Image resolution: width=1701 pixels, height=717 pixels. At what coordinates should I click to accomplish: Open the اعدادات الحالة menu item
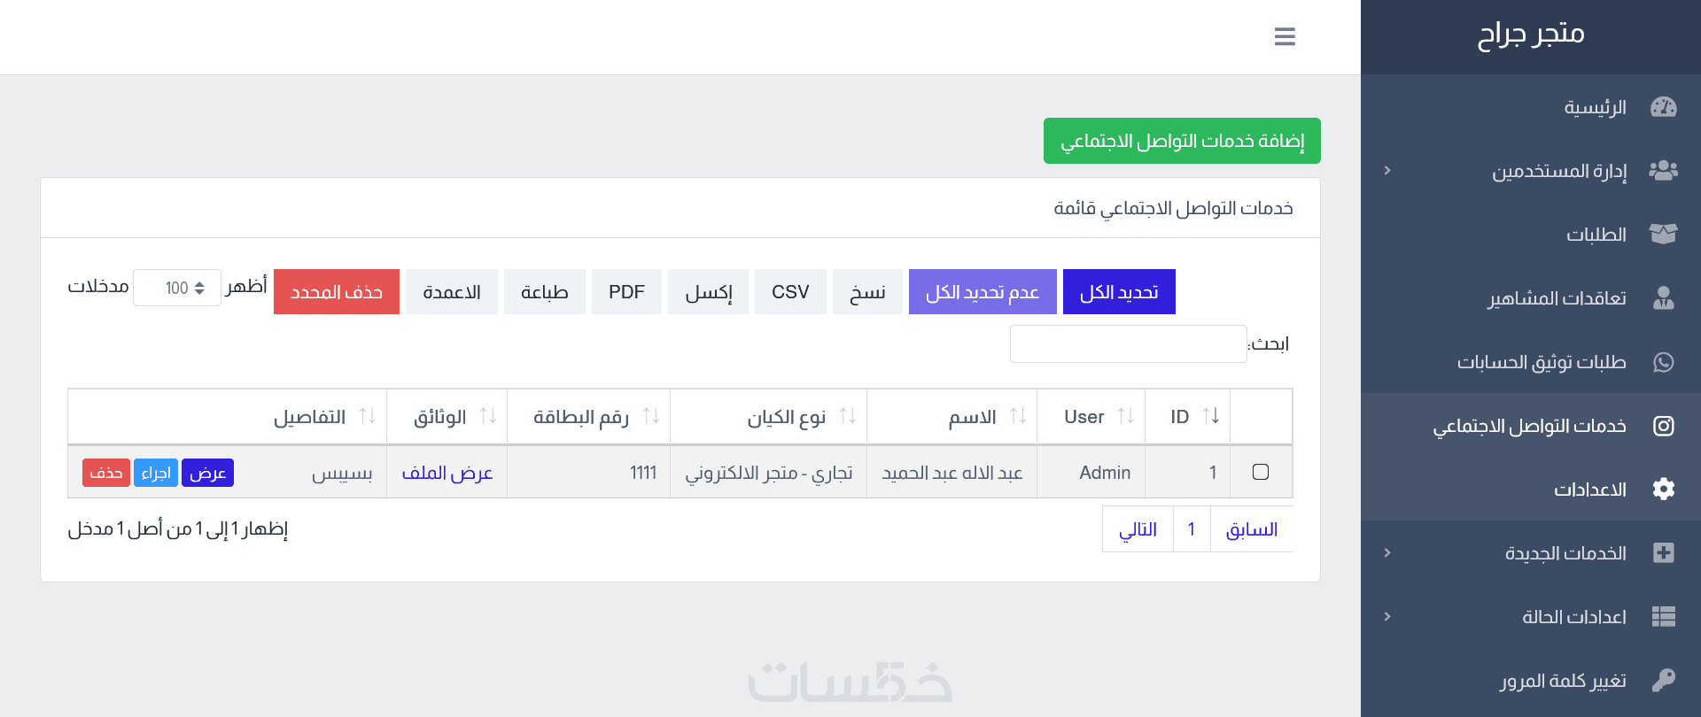(x=1573, y=617)
